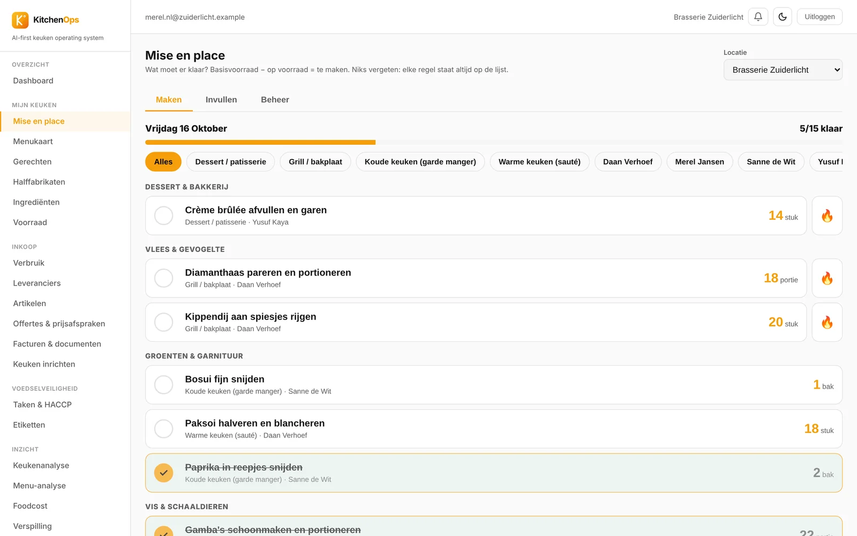
Task: Click the KitchenOps logo icon
Action: coord(20,20)
